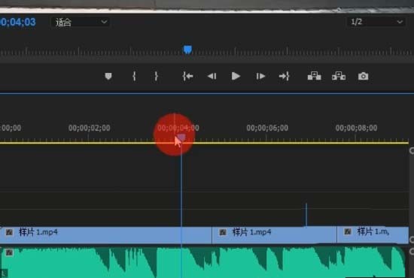The height and width of the screenshot is (278, 414).
Task: Click the Lift button
Action: [x=314, y=76]
